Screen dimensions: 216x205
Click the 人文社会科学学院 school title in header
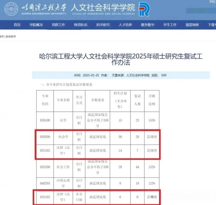click(x=103, y=7)
